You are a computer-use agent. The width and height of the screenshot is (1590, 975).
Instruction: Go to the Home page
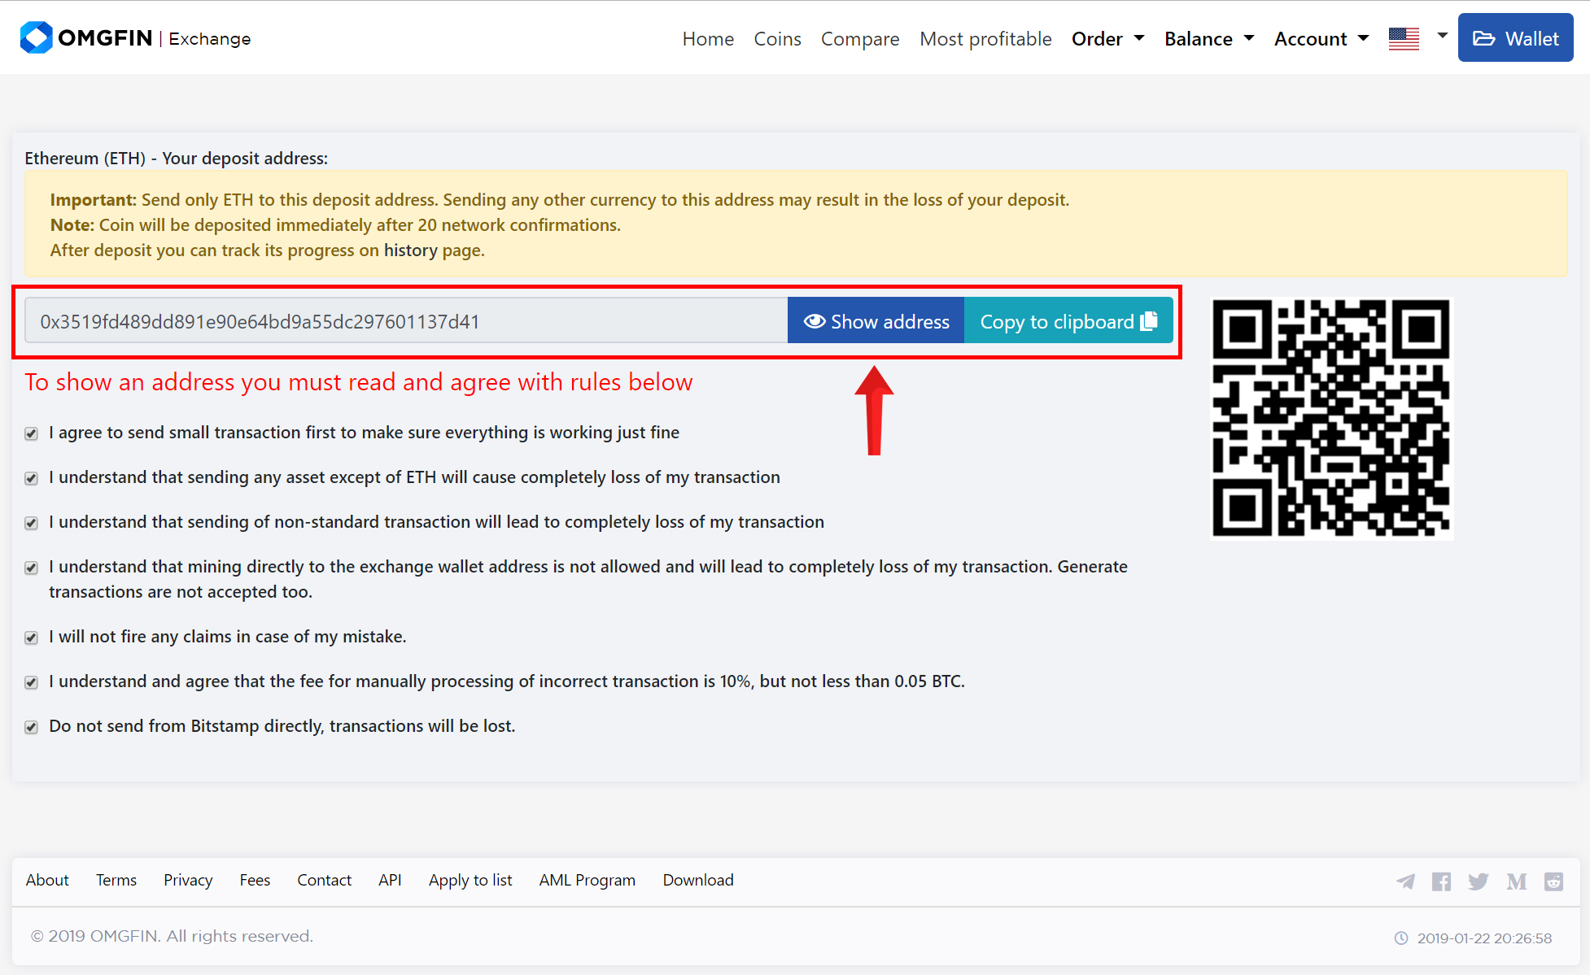click(708, 38)
